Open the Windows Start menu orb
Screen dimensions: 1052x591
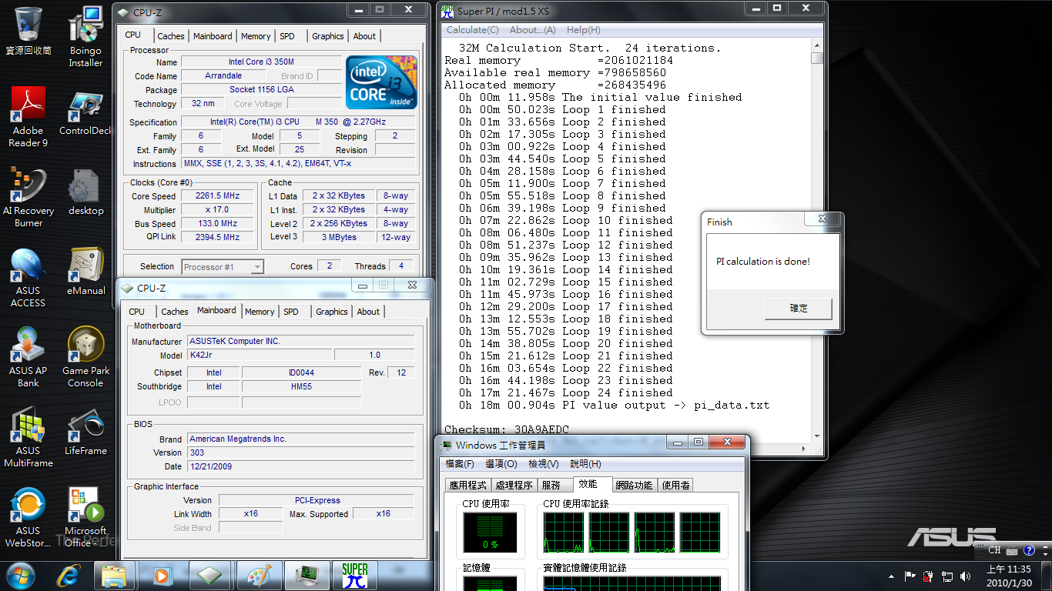(x=21, y=576)
